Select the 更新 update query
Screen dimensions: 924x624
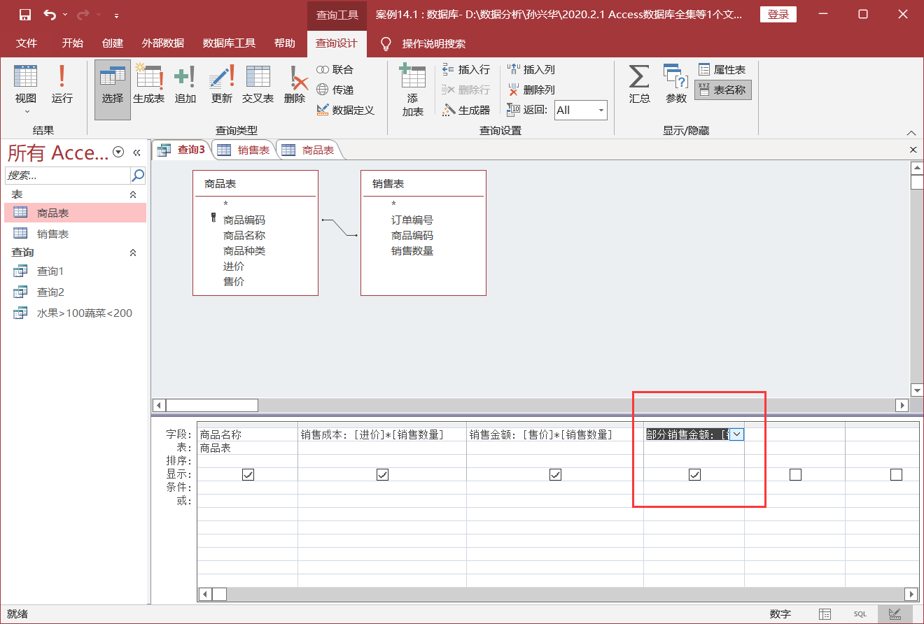click(221, 85)
